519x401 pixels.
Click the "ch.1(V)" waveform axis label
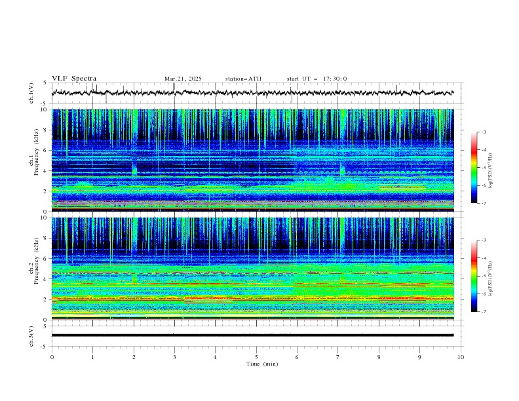click(x=31, y=93)
